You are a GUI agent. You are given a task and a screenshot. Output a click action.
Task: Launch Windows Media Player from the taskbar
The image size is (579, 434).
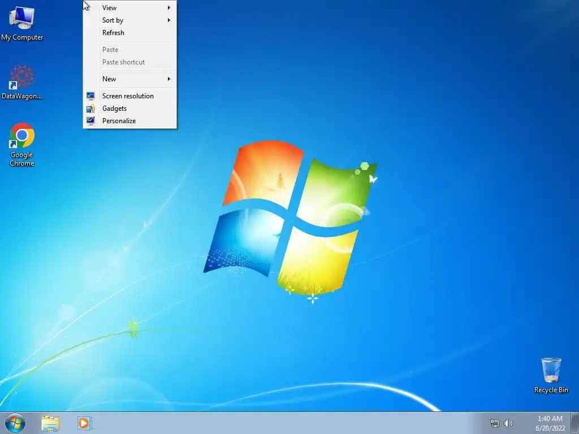(x=85, y=423)
